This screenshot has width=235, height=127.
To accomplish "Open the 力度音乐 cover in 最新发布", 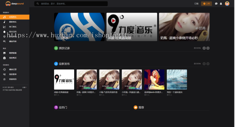I will tap(64, 79).
